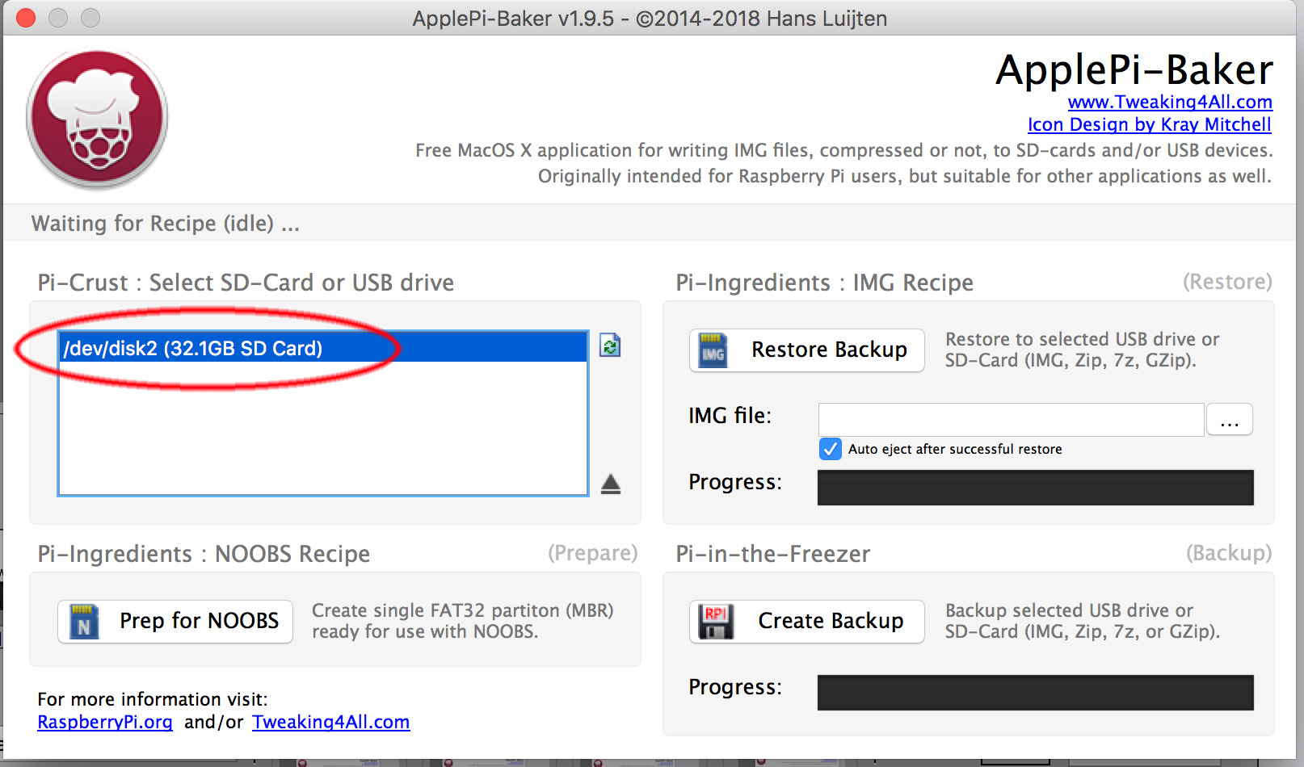1304x767 pixels.
Task: Click the Prep for NOOBS button
Action: pos(175,621)
